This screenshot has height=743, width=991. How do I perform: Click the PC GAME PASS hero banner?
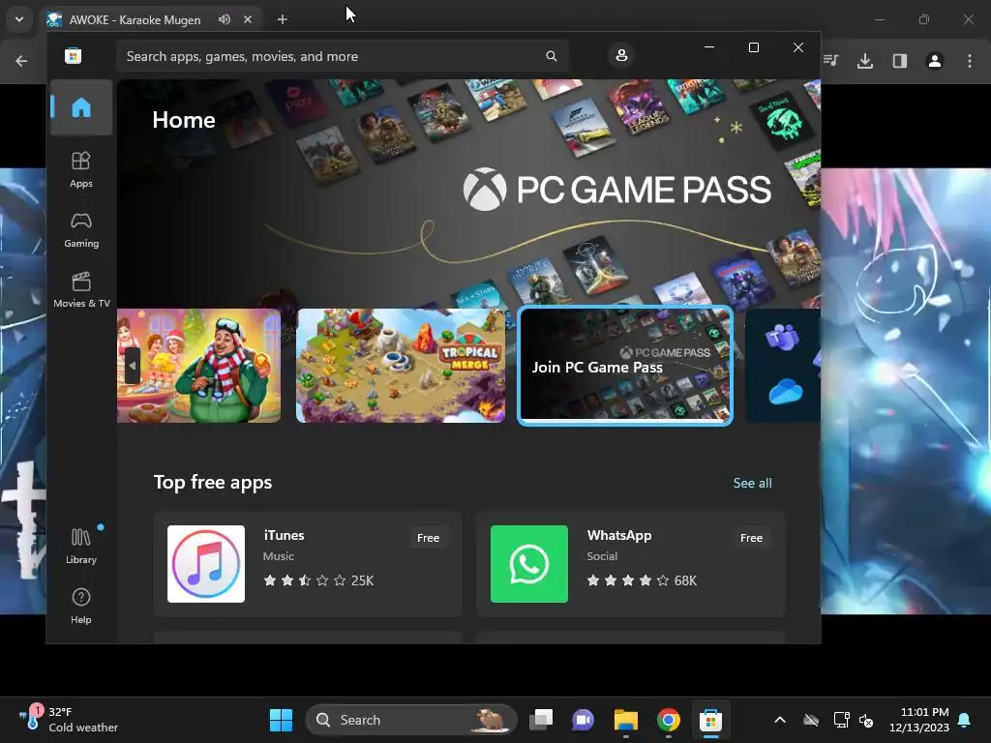coord(469,193)
